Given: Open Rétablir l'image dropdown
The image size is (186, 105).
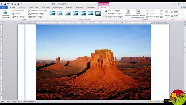Looking at the screenshot, I should pos(36,17).
